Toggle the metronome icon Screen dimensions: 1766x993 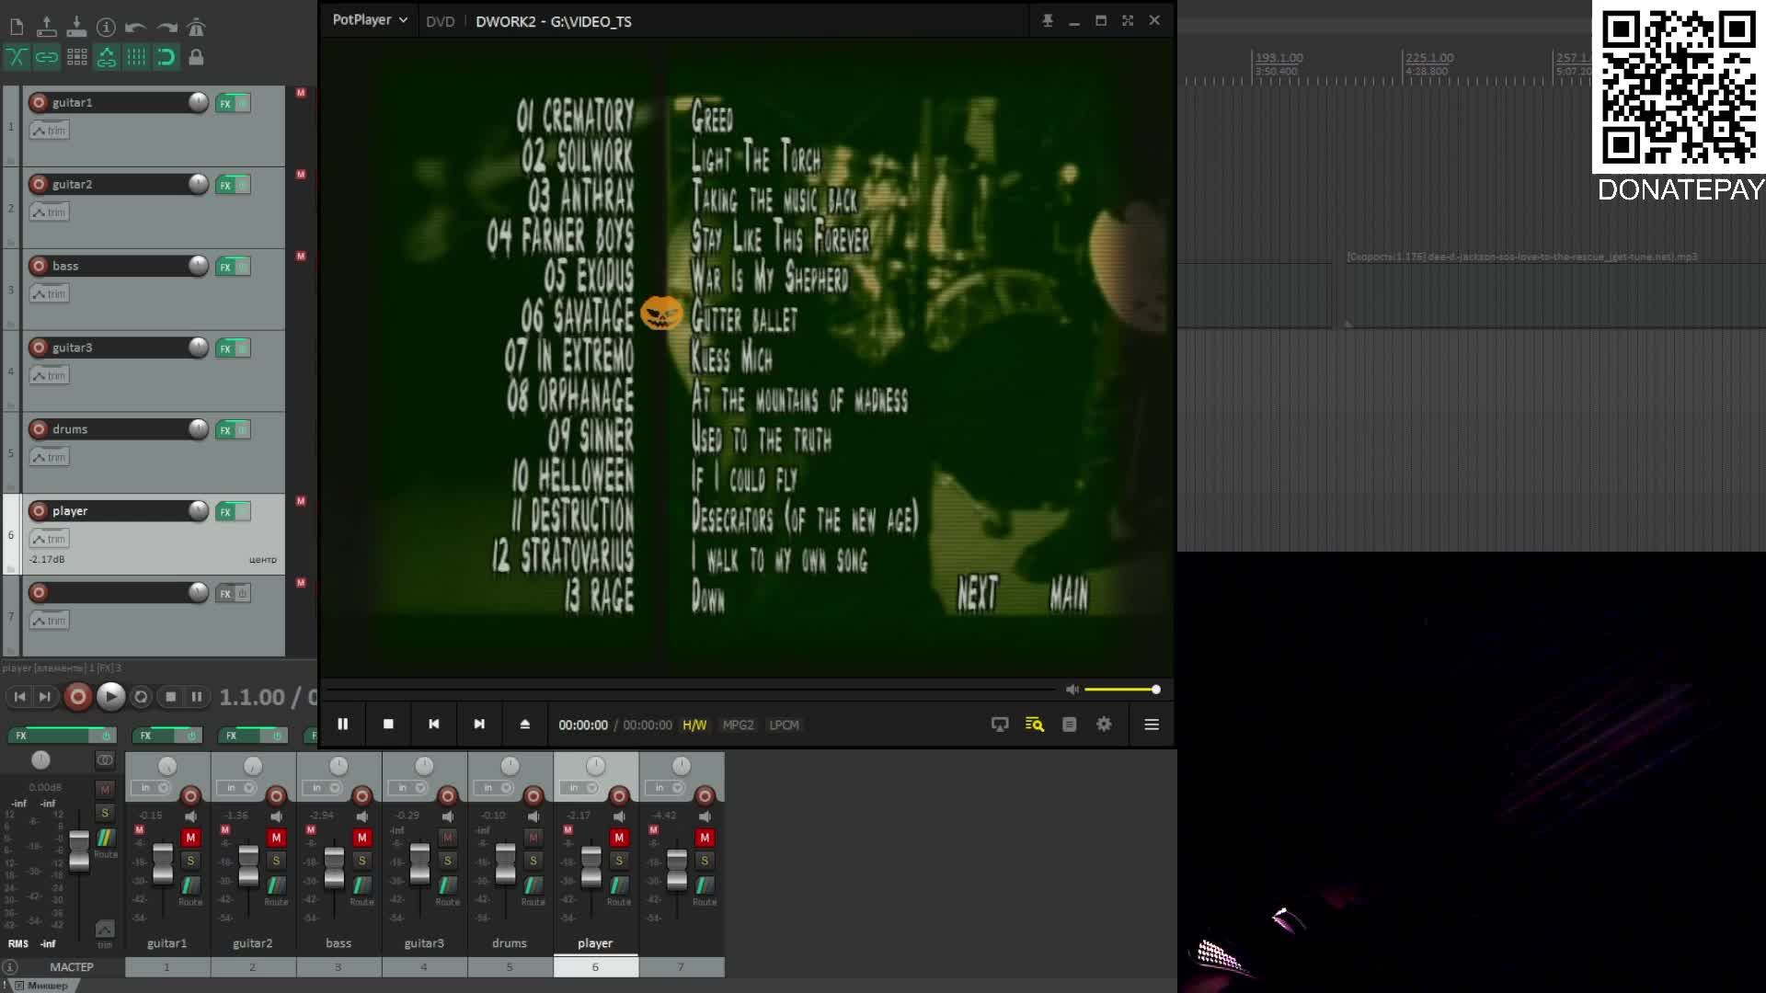coord(196,28)
